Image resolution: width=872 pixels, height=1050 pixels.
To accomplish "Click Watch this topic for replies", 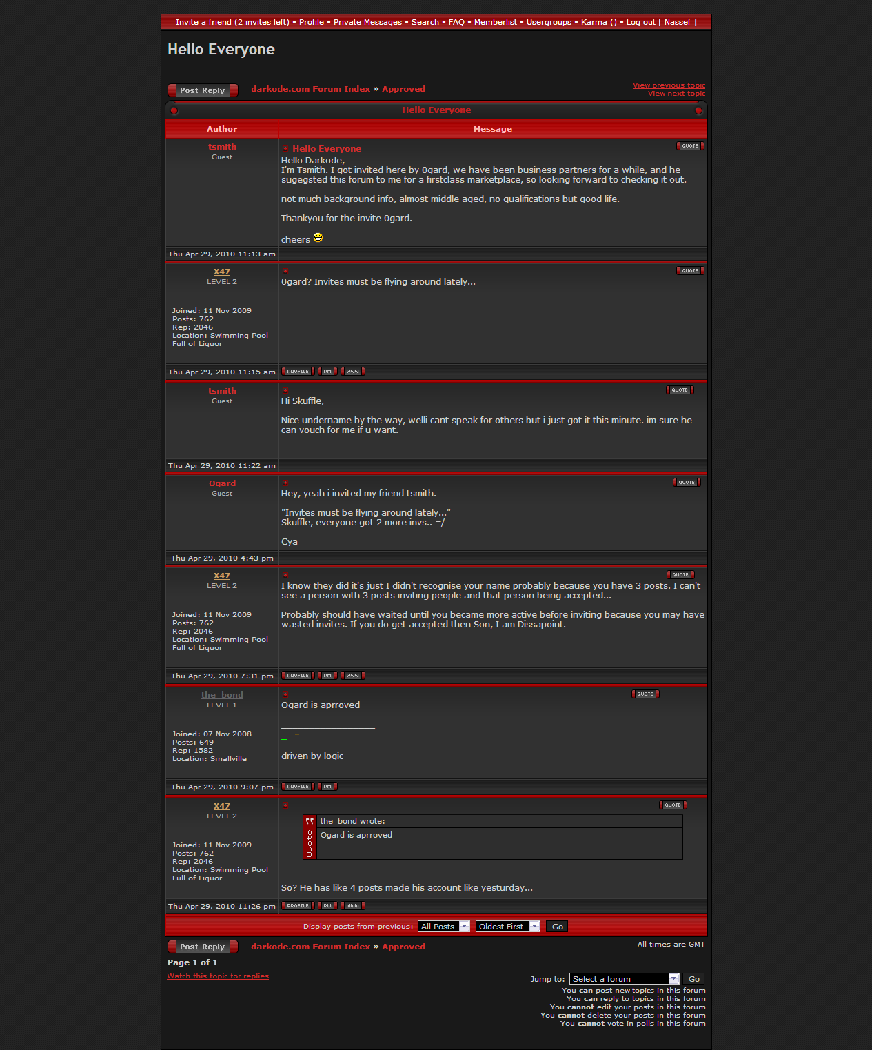I will pyautogui.click(x=218, y=976).
